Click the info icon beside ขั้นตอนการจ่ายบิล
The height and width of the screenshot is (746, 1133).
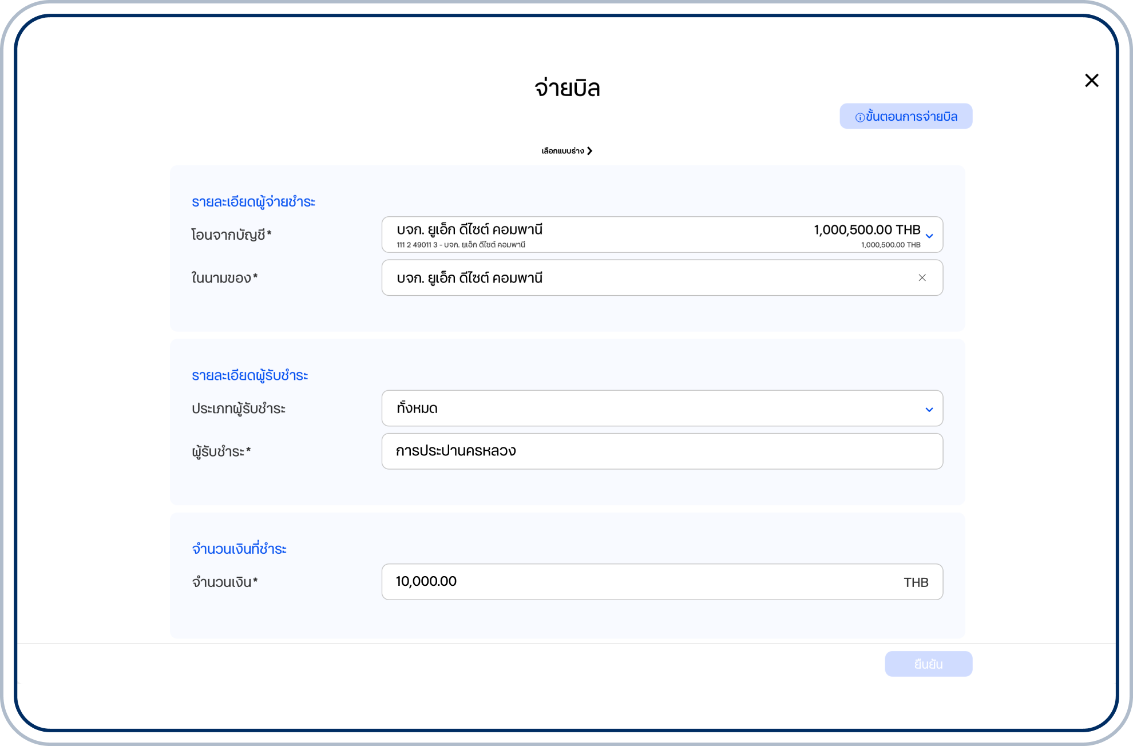[859, 117]
